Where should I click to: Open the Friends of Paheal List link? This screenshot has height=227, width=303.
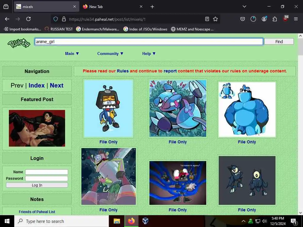tap(37, 212)
